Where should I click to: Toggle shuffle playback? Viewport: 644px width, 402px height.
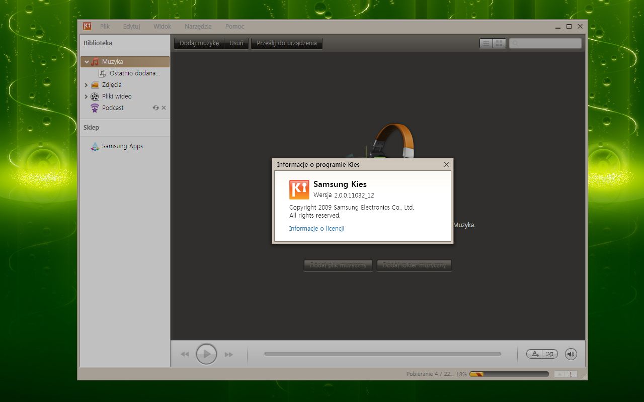(550, 354)
